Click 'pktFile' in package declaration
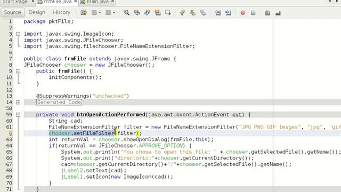This screenshot has height=192, width=341. click(x=59, y=21)
